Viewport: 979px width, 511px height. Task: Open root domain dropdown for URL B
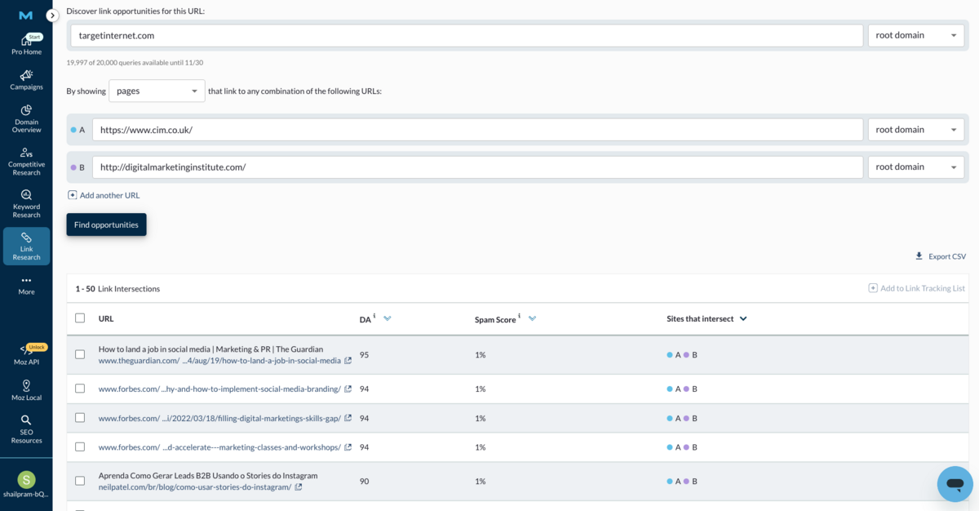coord(916,167)
